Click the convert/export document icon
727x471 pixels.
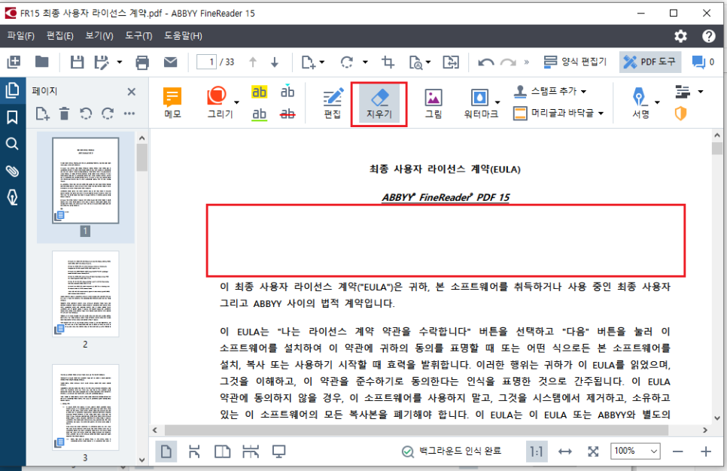click(x=451, y=62)
